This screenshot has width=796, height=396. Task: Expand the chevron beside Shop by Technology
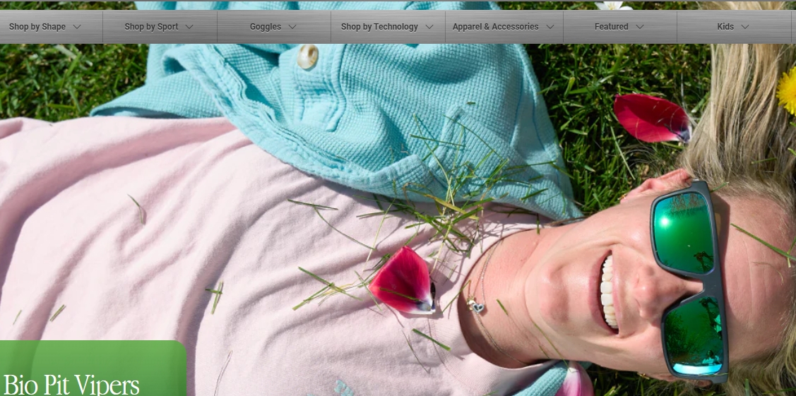click(x=429, y=27)
